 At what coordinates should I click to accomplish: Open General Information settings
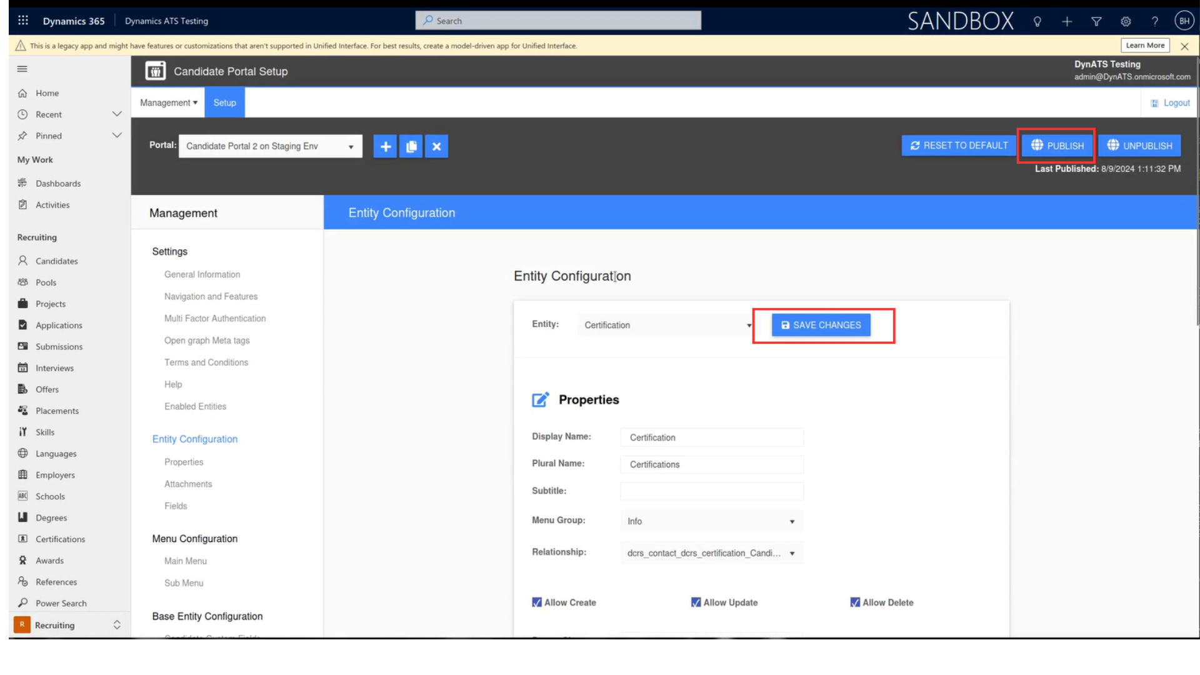pos(202,274)
